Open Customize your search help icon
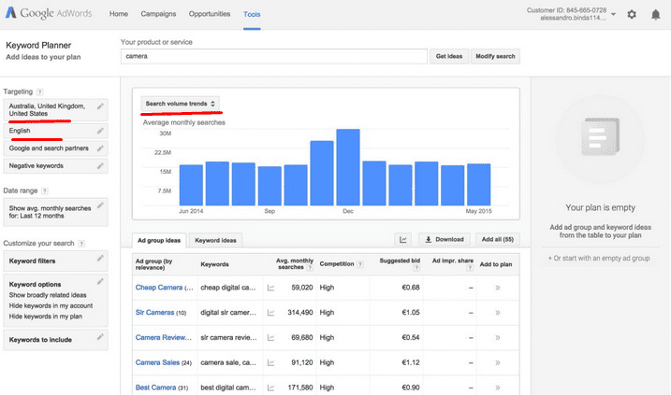This screenshot has height=395, width=671. (x=81, y=244)
